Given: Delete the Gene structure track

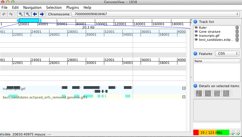Looking at the screenshot, I should click(x=237, y=31).
